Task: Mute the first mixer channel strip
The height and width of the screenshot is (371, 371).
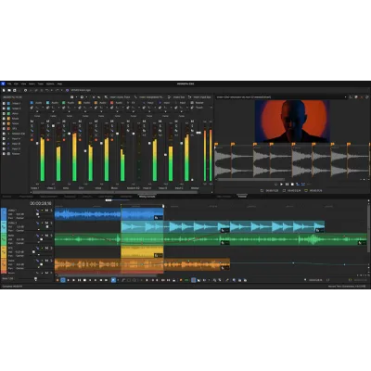Action: [32, 122]
